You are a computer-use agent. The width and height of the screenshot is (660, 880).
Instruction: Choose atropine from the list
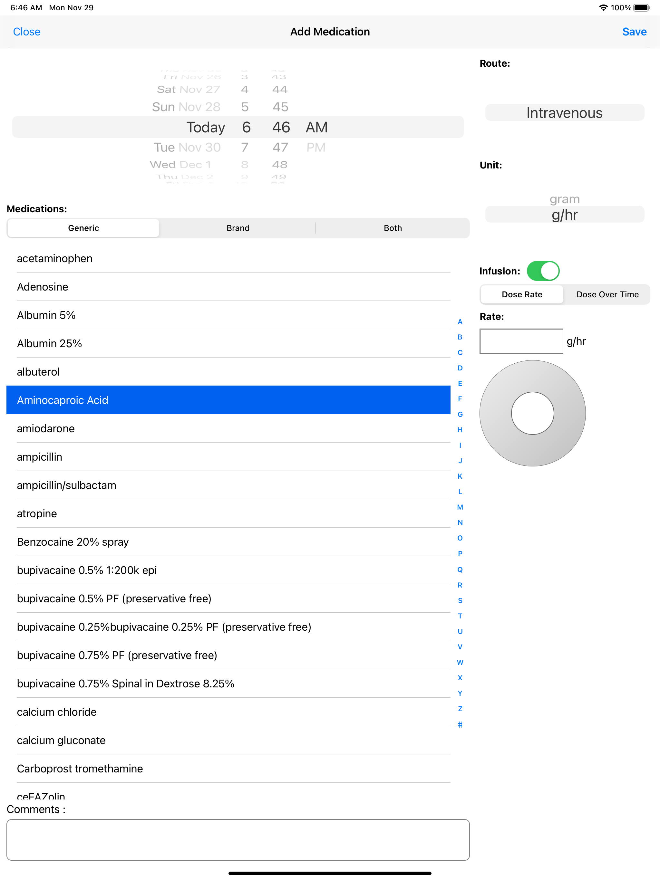[228, 513]
